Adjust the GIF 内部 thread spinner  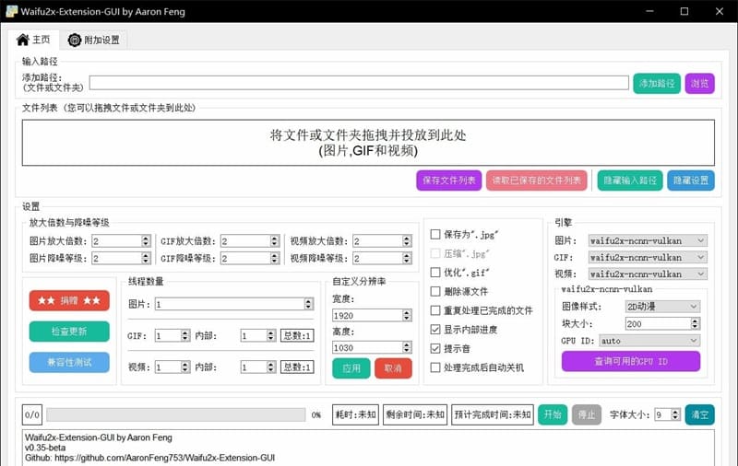coord(258,335)
